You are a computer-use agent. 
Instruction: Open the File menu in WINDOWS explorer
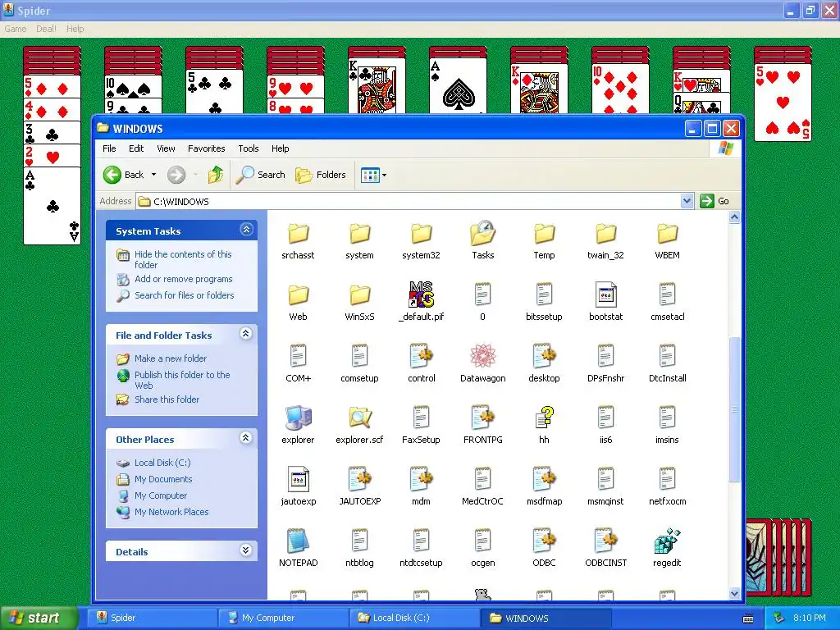pyautogui.click(x=109, y=148)
